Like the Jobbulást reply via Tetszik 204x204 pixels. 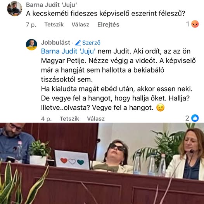coord(69,119)
